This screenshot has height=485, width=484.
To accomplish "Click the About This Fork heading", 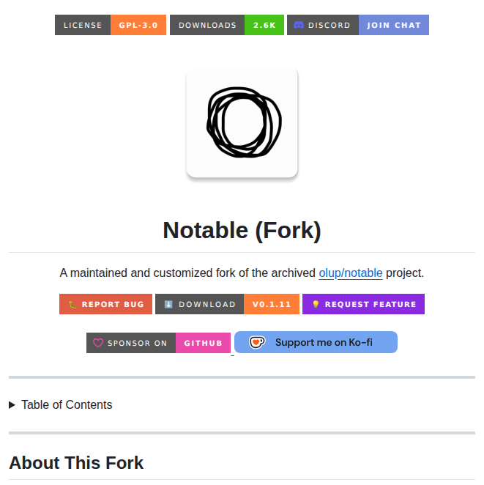I will pos(76,463).
